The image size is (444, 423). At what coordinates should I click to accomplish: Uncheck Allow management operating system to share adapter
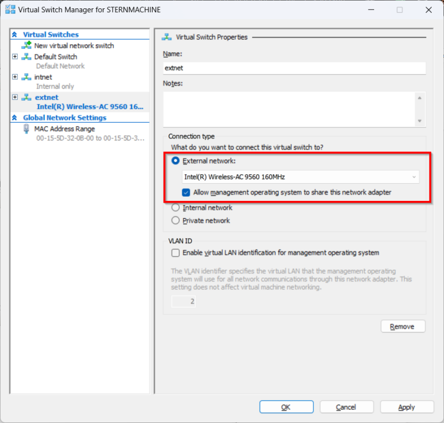pos(186,193)
